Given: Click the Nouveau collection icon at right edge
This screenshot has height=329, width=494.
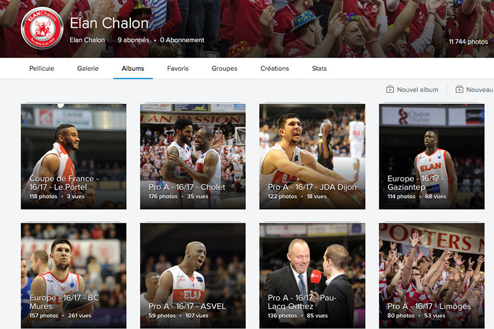Looking at the screenshot, I should point(459,90).
